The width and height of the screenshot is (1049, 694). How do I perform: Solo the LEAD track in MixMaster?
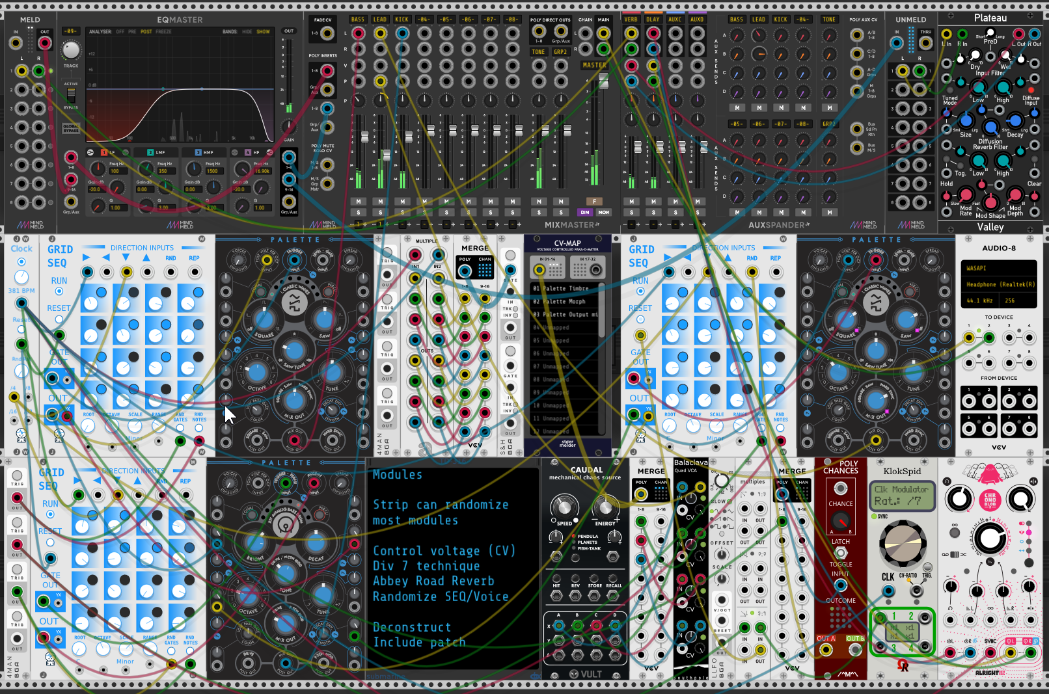[381, 213]
